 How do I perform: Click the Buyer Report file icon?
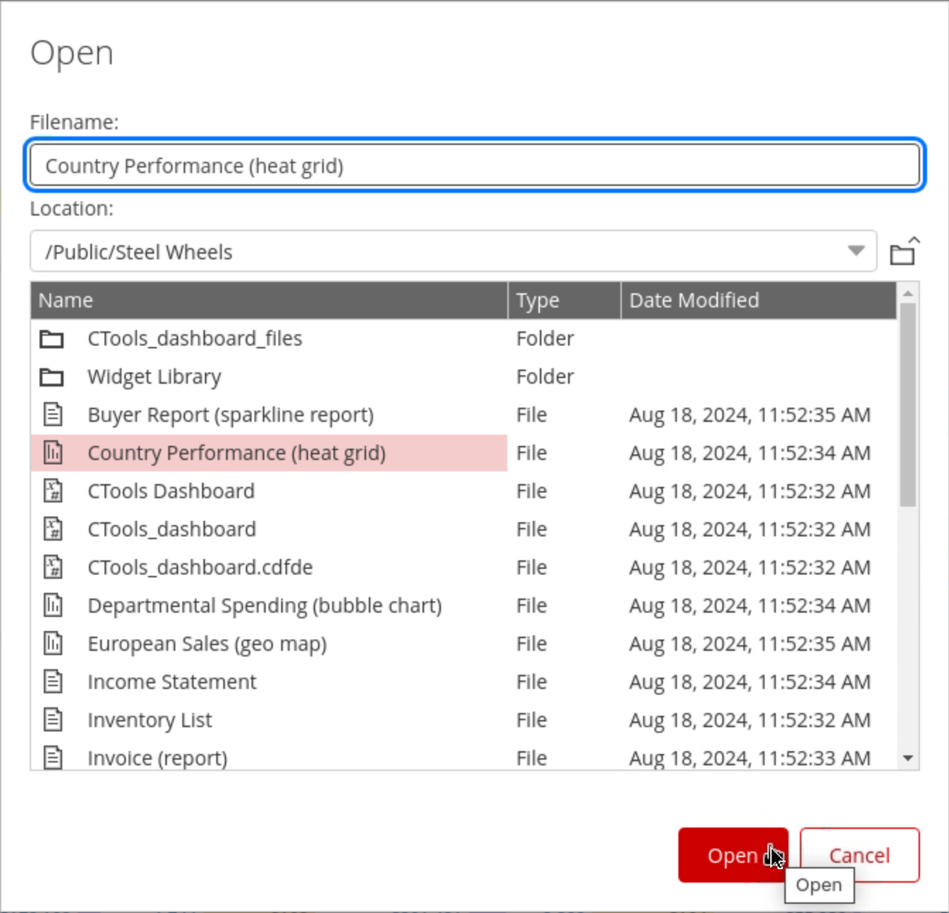point(53,415)
